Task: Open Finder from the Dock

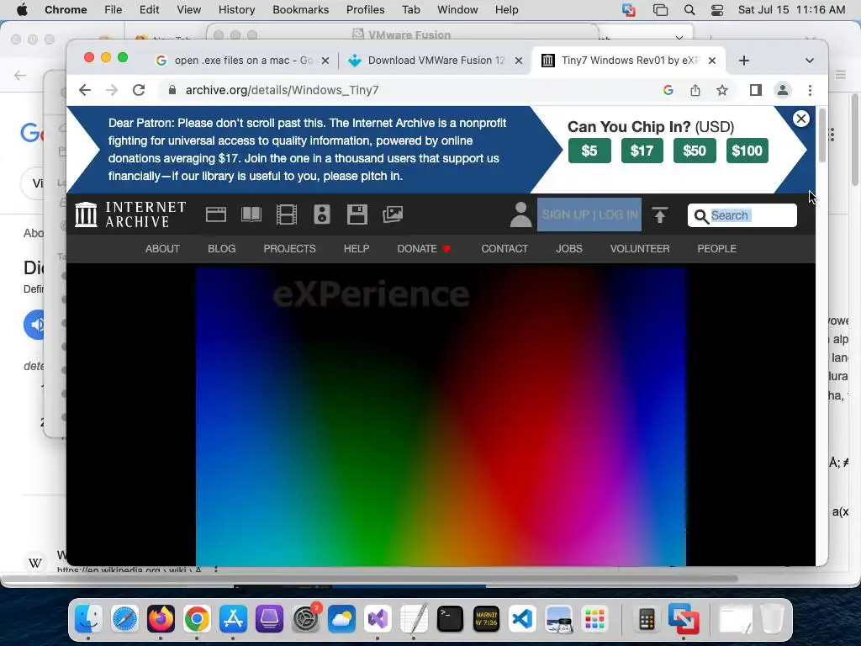Action: tap(88, 619)
